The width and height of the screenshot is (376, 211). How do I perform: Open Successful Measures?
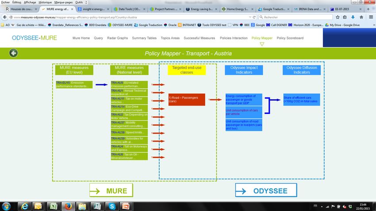199,38
